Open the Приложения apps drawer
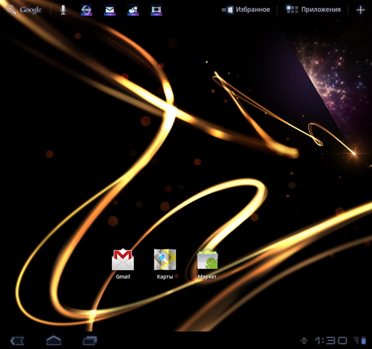 (x=314, y=10)
